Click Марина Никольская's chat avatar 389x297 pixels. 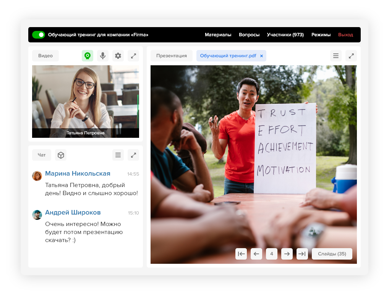pos(37,176)
